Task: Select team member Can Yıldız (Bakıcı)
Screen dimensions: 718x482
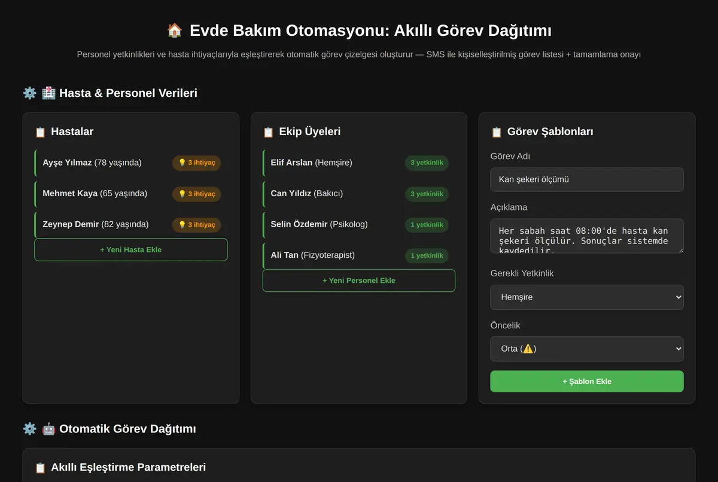Action: point(359,194)
